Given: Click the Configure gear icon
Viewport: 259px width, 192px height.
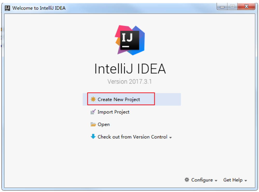Looking at the screenshot, I should pyautogui.click(x=187, y=180).
